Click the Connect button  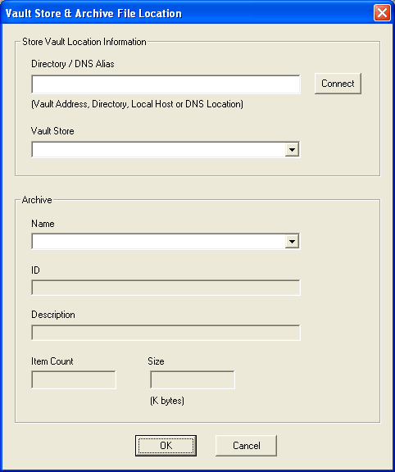[x=338, y=84]
